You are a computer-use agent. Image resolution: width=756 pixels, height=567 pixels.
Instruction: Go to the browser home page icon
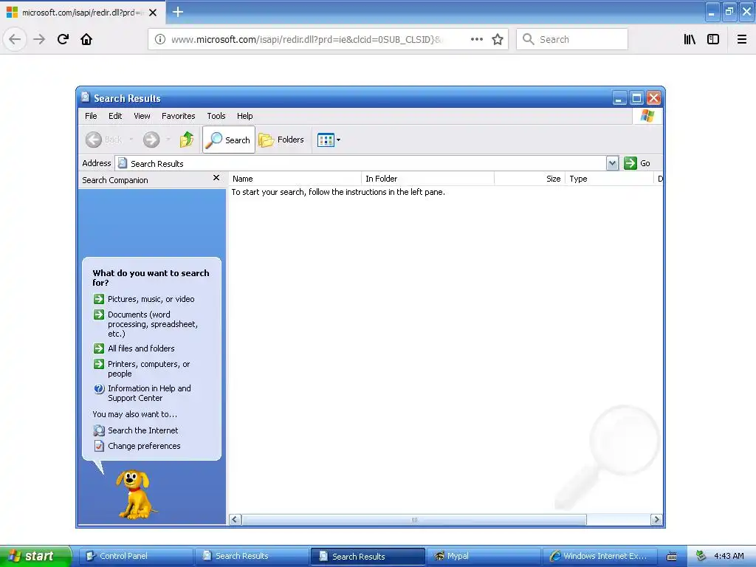(86, 39)
